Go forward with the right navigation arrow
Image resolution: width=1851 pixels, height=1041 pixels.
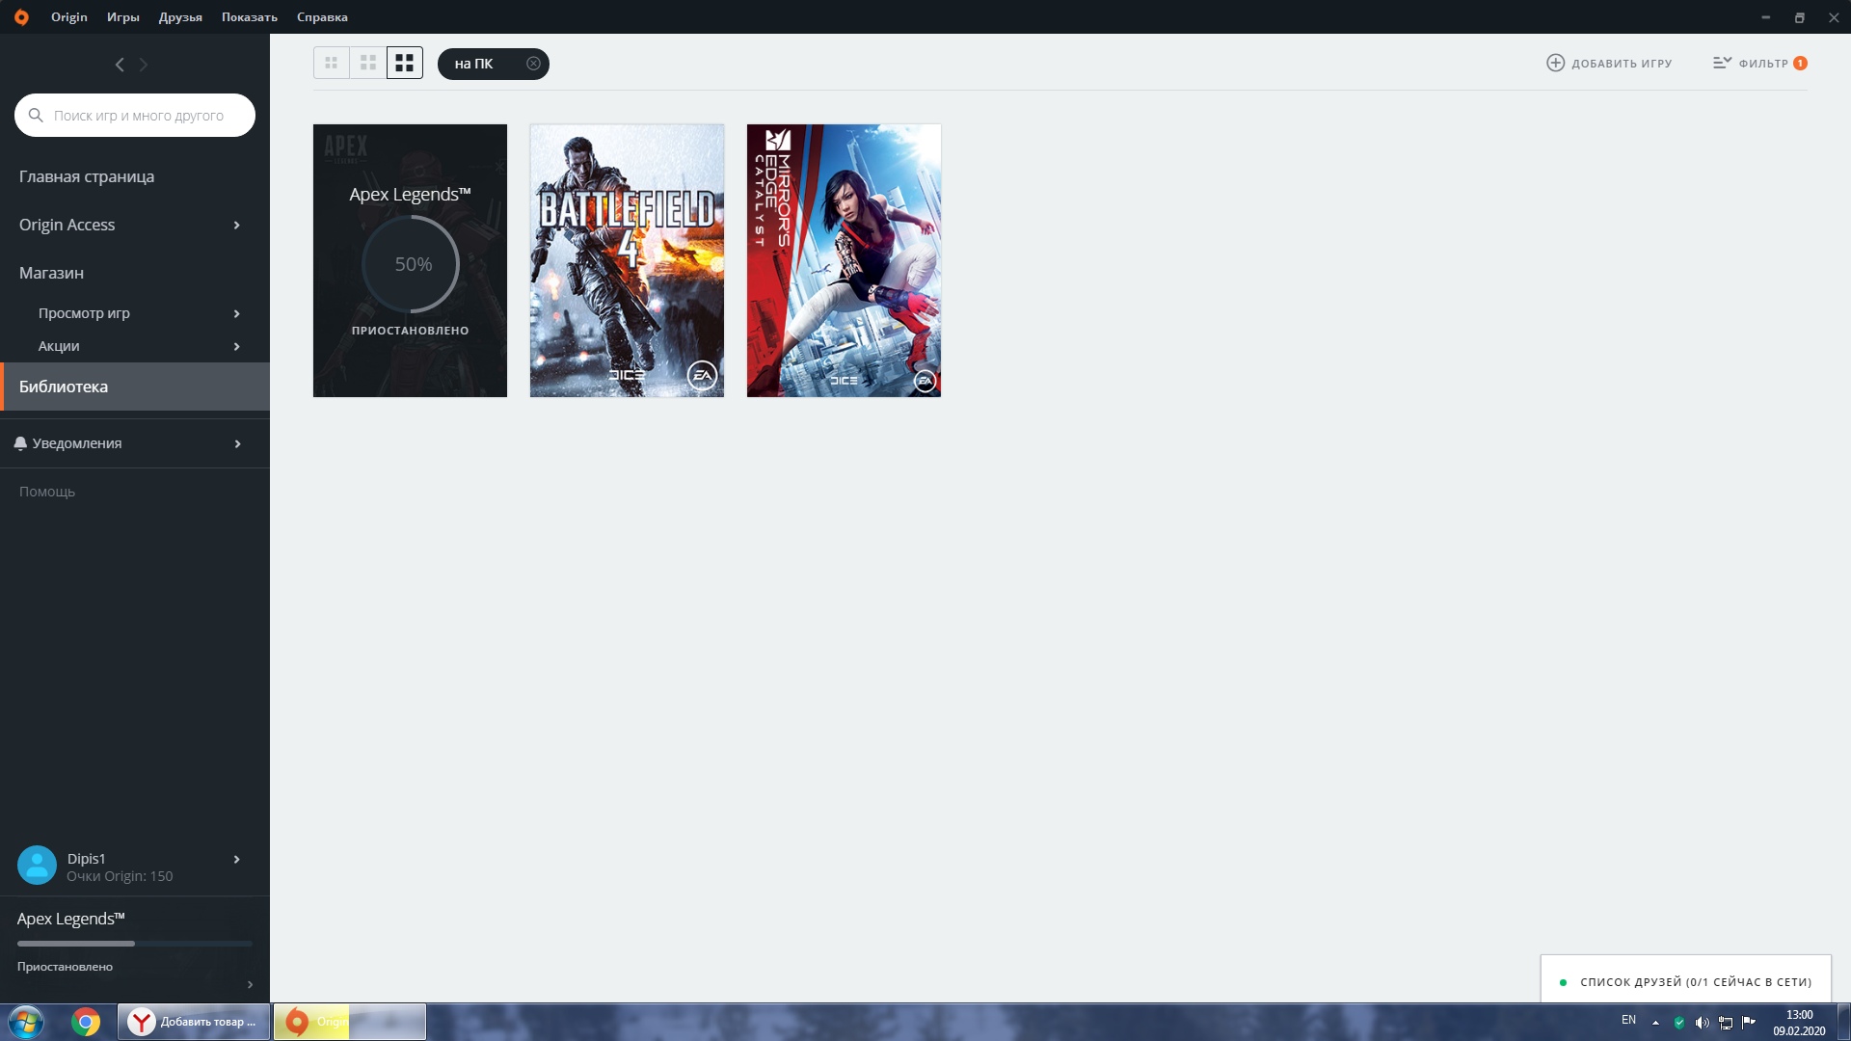click(144, 65)
